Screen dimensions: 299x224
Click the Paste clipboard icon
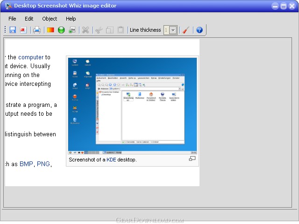121,30
